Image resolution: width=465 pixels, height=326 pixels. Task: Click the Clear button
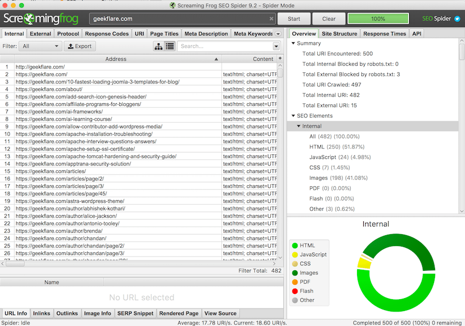329,19
